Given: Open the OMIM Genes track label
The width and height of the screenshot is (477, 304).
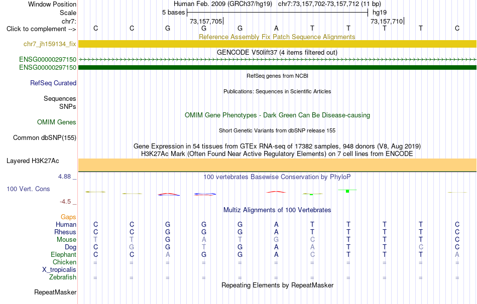Looking at the screenshot, I should 56,122.
